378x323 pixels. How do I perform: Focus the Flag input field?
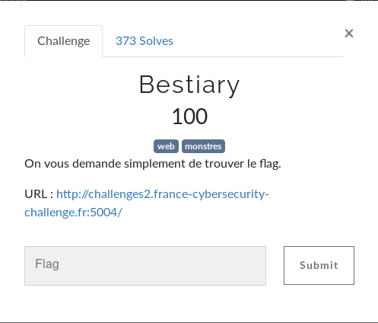pyautogui.click(x=145, y=266)
